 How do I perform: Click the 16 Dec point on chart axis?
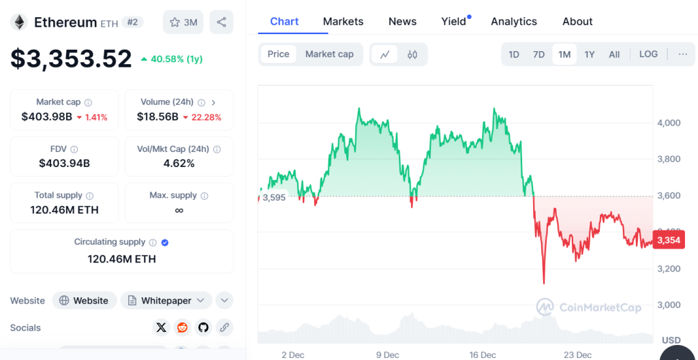tap(483, 355)
